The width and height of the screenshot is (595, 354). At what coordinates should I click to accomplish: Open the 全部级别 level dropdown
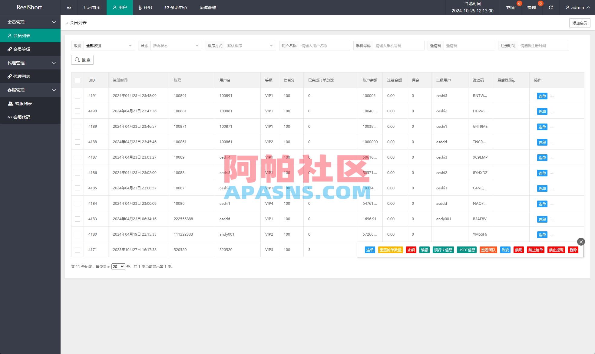point(109,45)
